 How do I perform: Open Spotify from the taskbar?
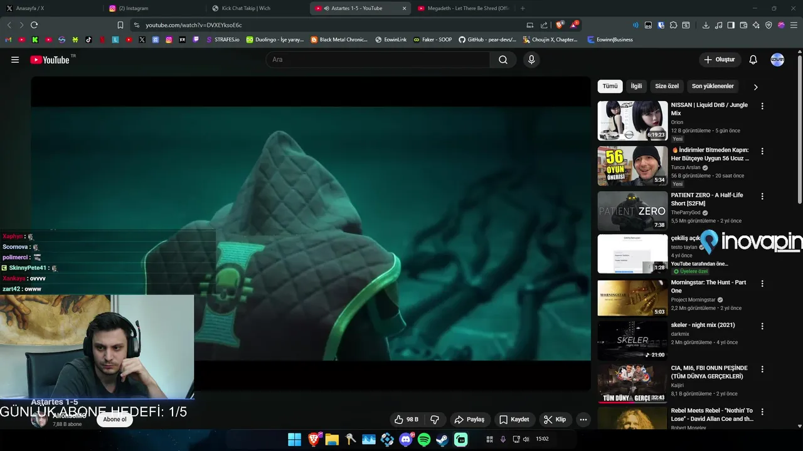(x=424, y=440)
